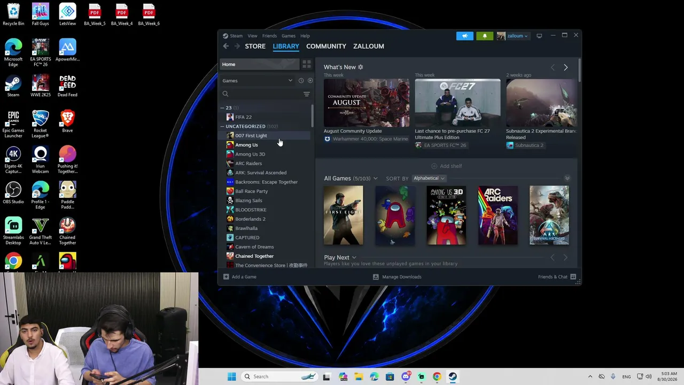Viewport: 684px width, 385px height.
Task: Open the Windows Start menu
Action: point(232,376)
